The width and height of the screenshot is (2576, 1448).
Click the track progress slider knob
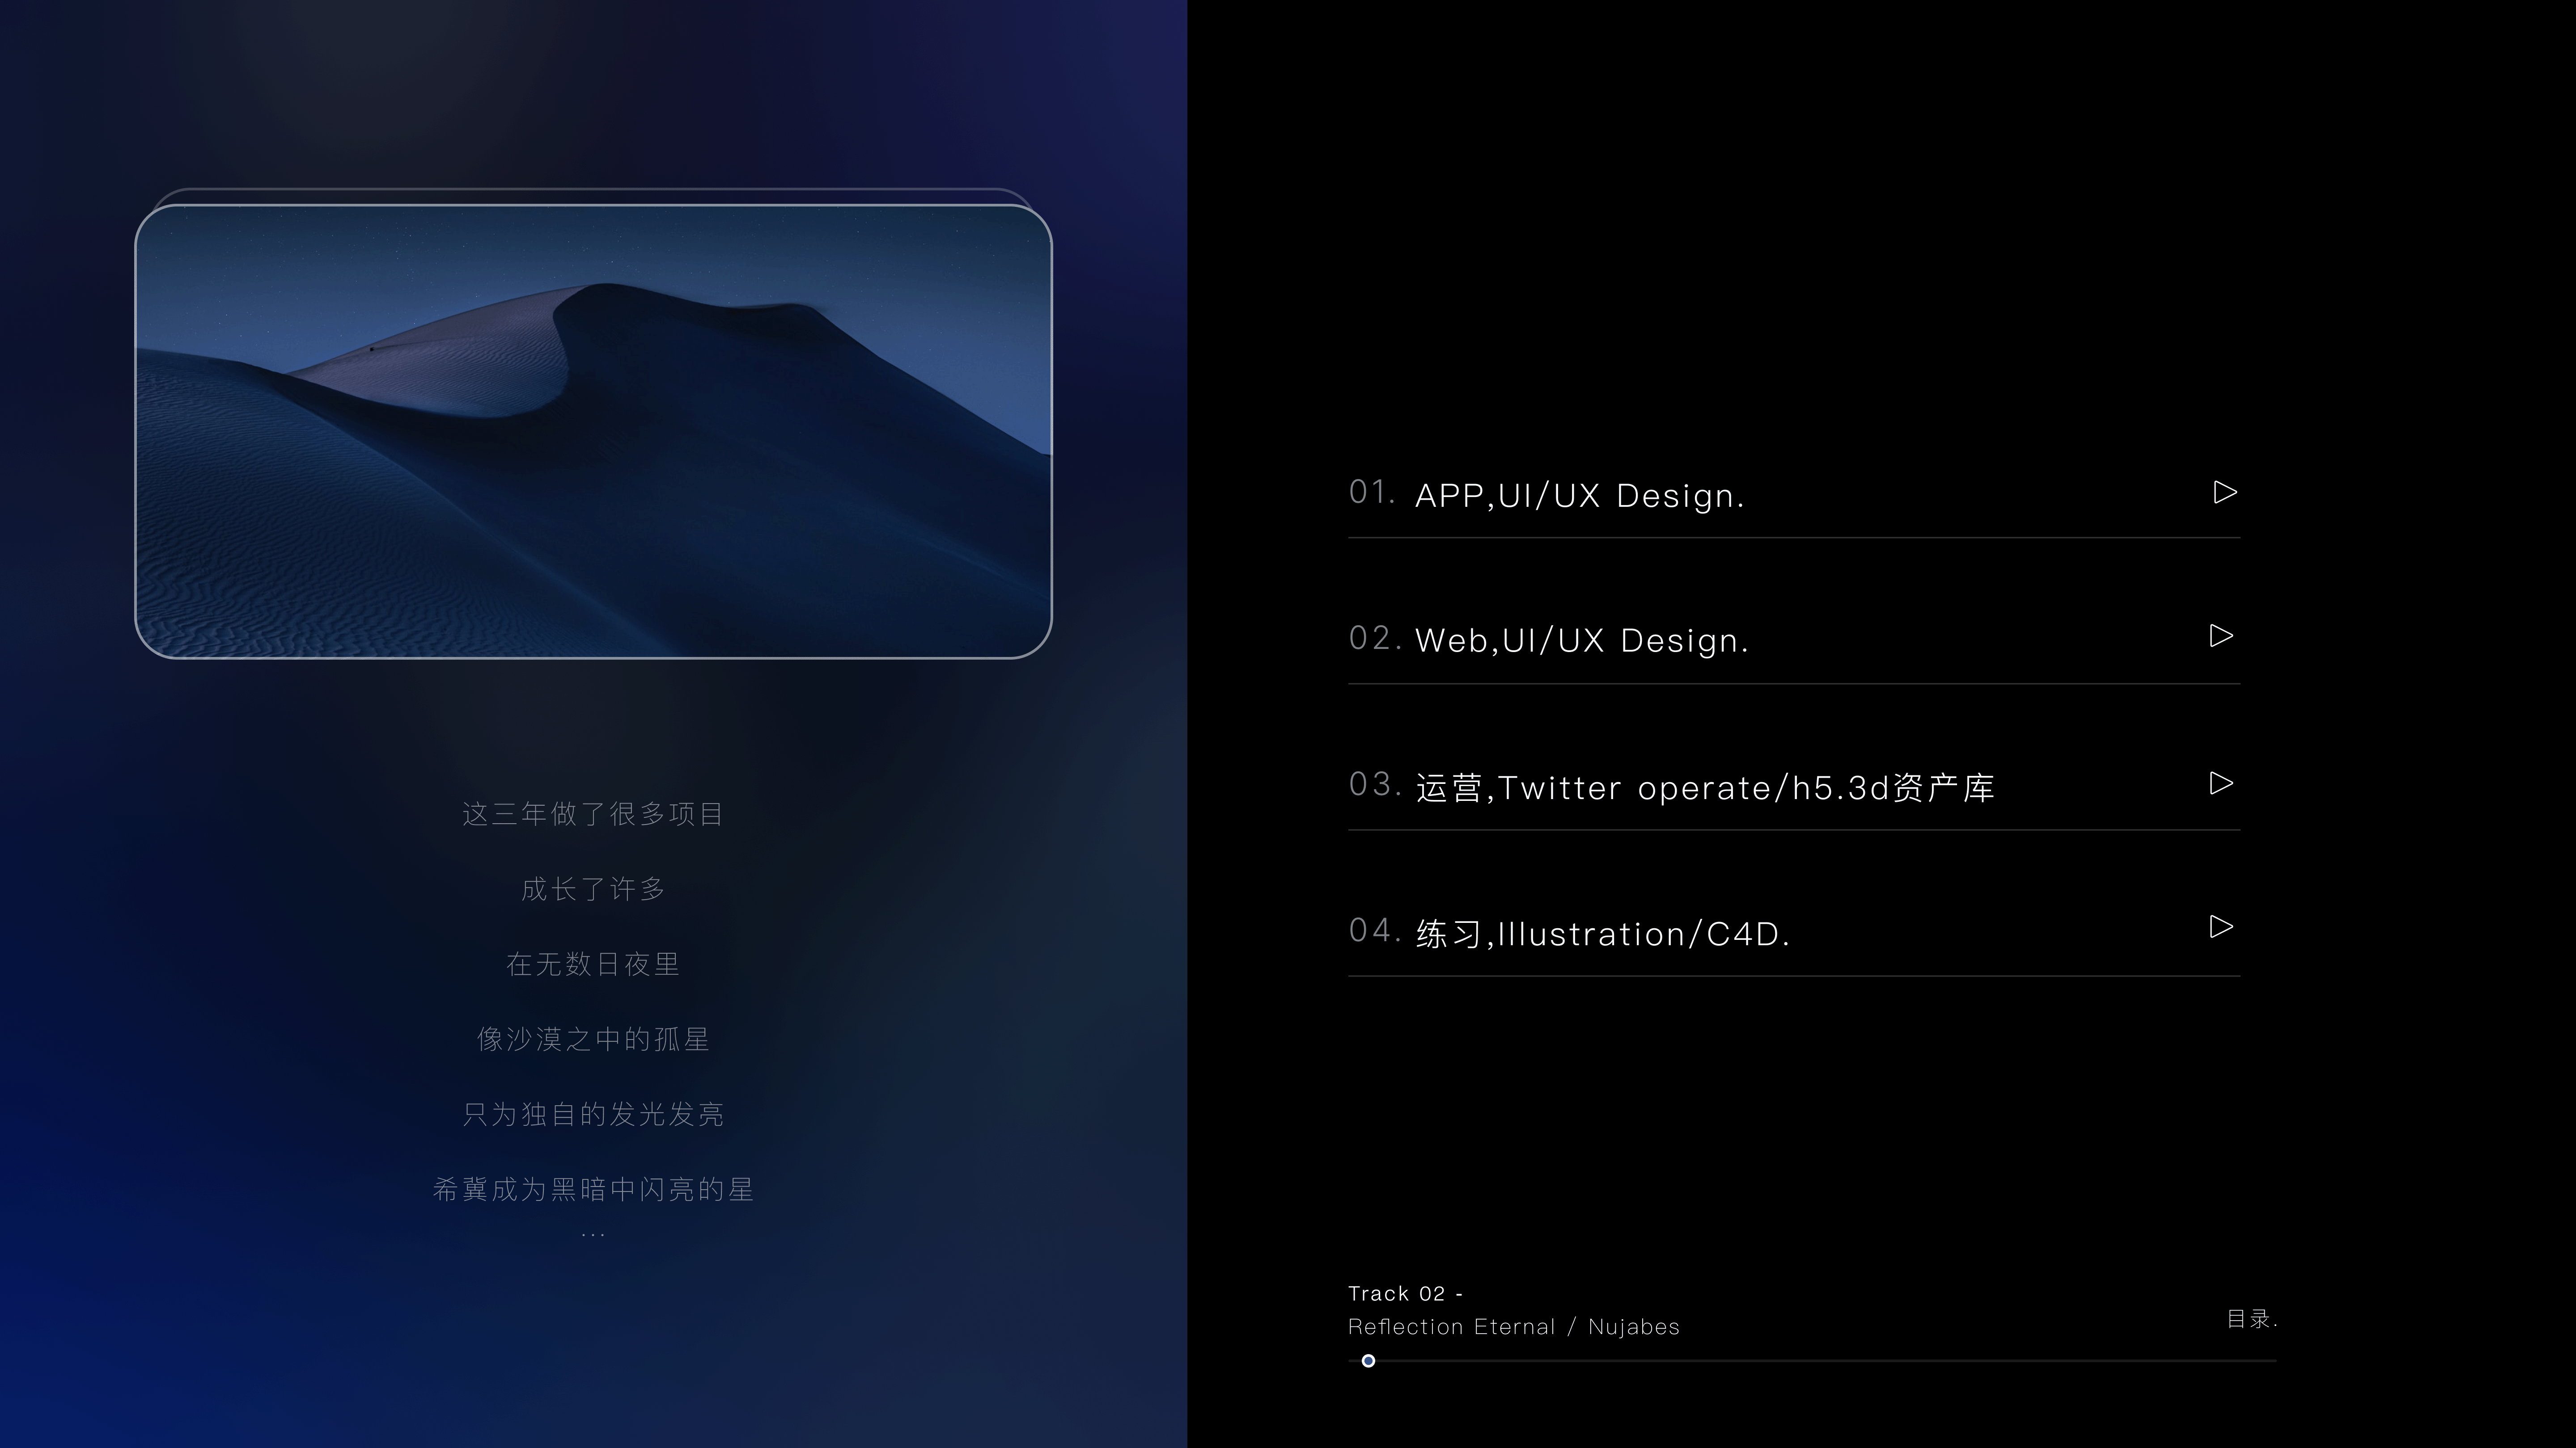(x=1368, y=1360)
